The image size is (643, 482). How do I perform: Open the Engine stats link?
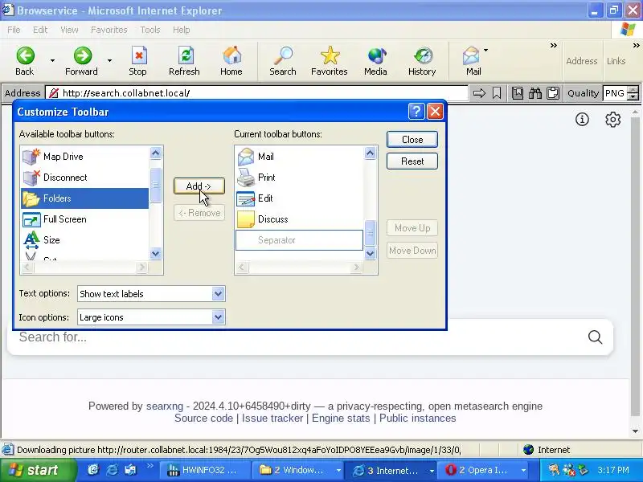[341, 419]
